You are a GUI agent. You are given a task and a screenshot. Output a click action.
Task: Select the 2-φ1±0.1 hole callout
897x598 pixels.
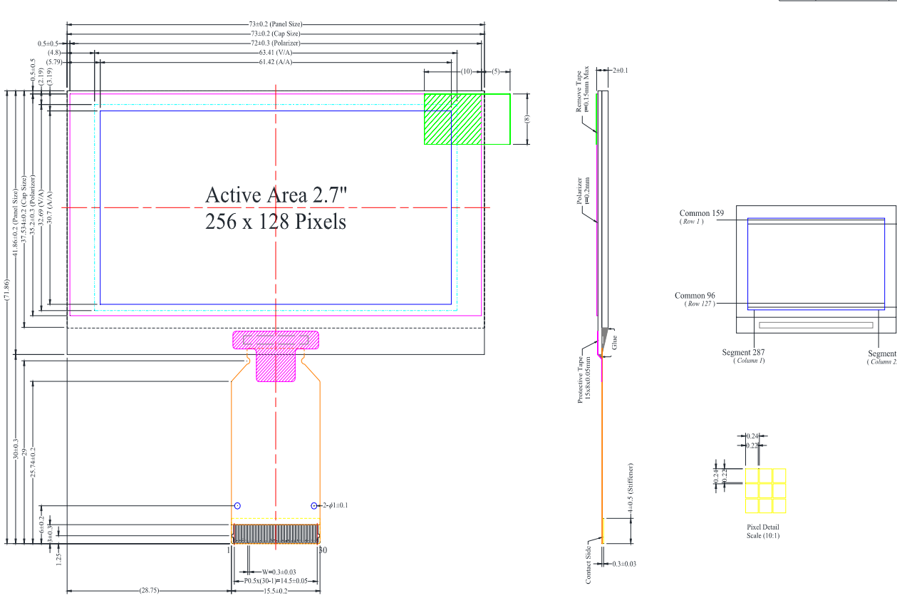(x=335, y=505)
